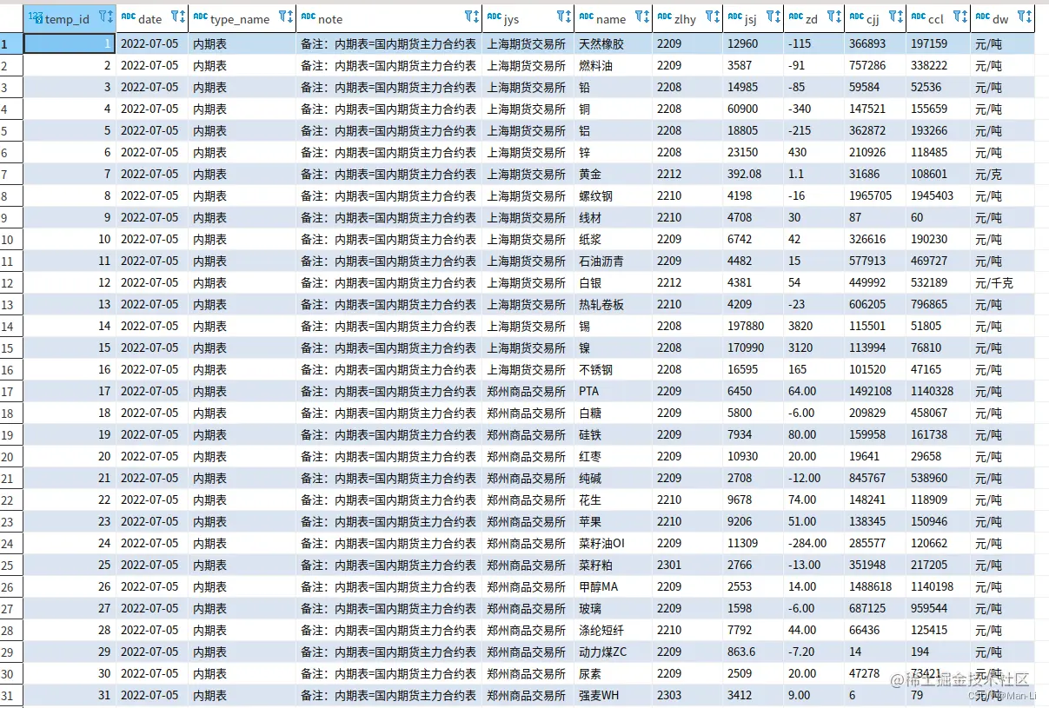Click sort arrows on dw column
The height and width of the screenshot is (708, 1049).
1029,17
